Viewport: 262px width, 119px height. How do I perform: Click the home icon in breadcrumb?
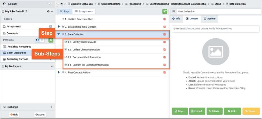pyautogui.click(x=61, y=4)
